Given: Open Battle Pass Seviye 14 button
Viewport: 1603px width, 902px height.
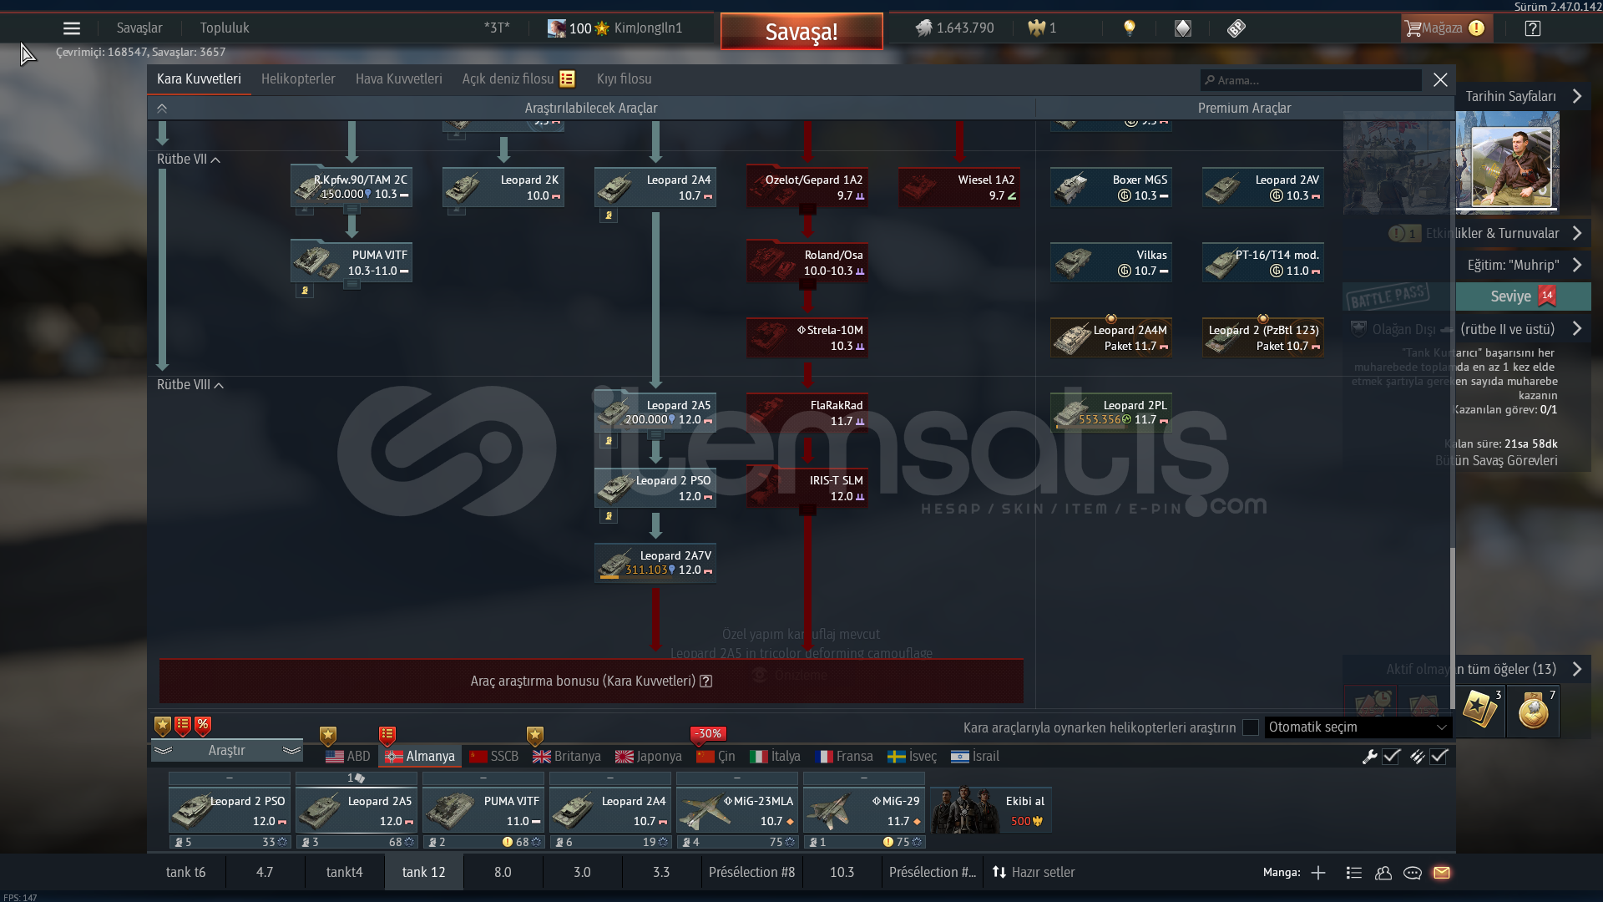Looking at the screenshot, I should coord(1523,296).
